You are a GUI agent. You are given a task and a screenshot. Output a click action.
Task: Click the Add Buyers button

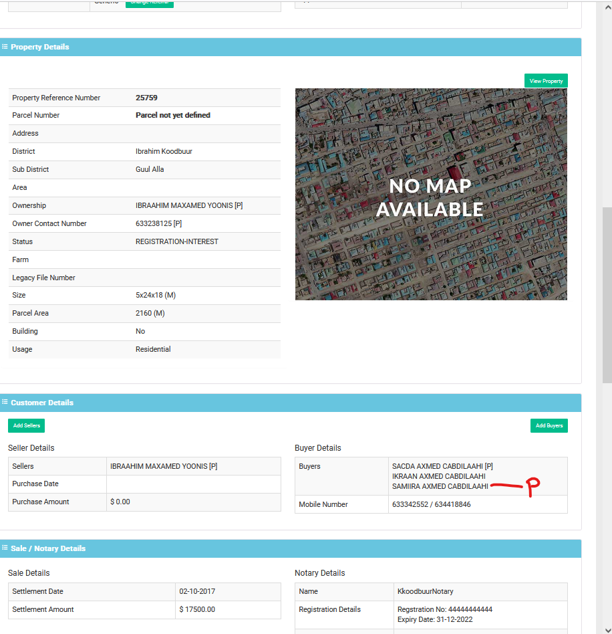[x=549, y=425]
